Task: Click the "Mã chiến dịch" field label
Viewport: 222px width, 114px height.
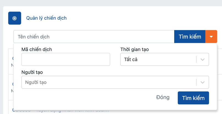Action: [37, 49]
